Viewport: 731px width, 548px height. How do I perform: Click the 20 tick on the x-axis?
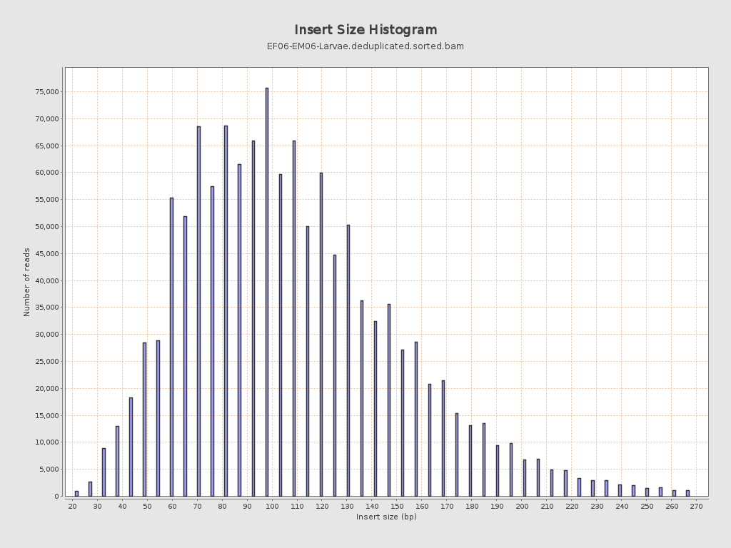(72, 507)
